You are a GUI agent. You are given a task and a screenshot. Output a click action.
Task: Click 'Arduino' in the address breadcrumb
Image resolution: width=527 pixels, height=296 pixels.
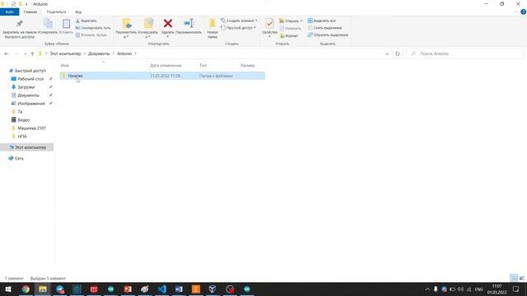pos(124,53)
